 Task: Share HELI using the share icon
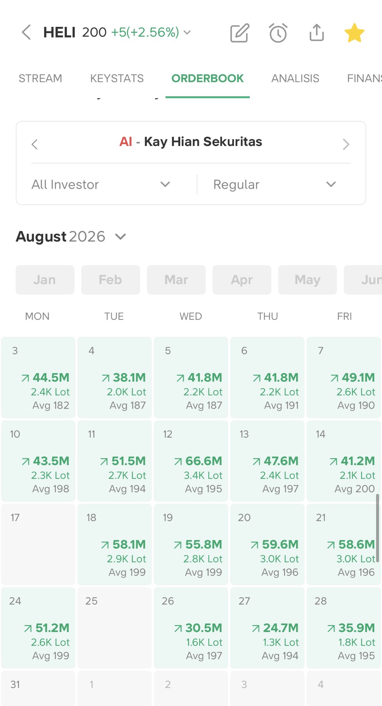317,32
